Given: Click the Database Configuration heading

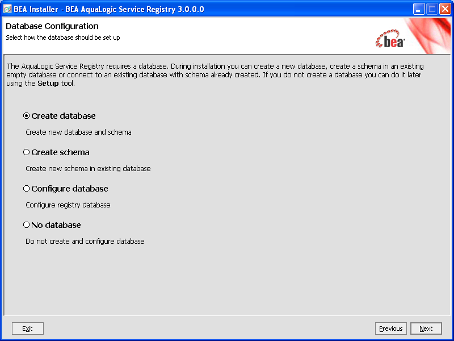Looking at the screenshot, I should (x=52, y=26).
